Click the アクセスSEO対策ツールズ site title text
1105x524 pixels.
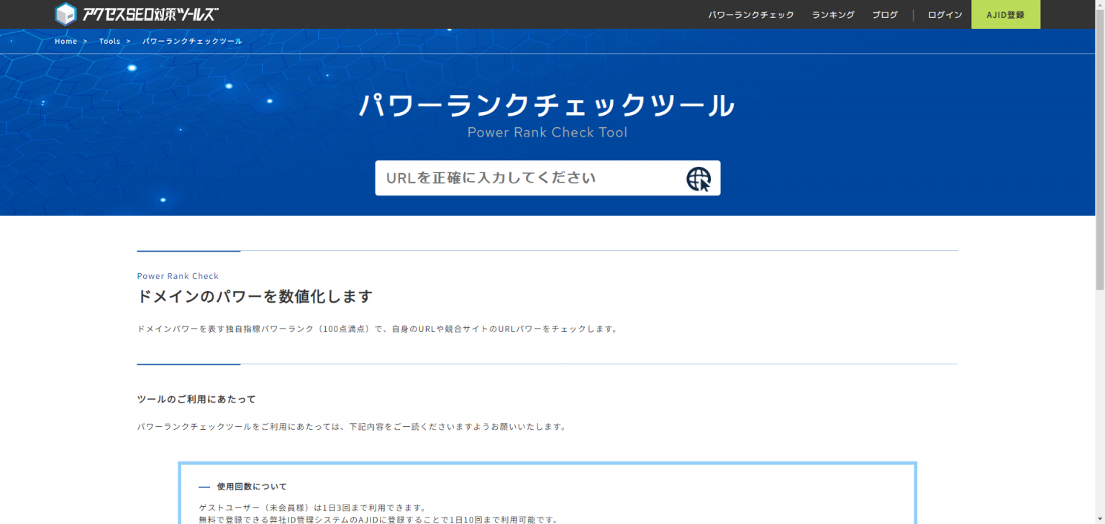(150, 14)
